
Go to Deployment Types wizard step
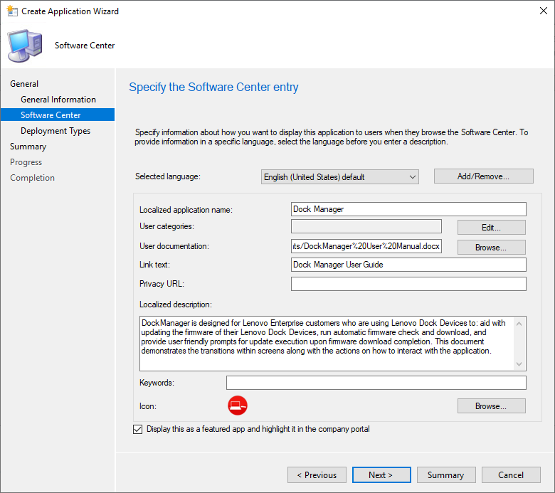[55, 131]
